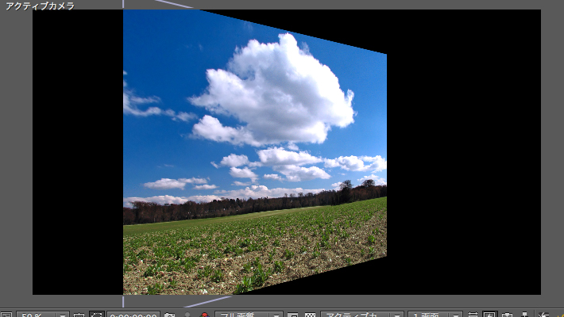Click the region of interest icon
Image resolution: width=564 pixels, height=317 pixels.
293,315
